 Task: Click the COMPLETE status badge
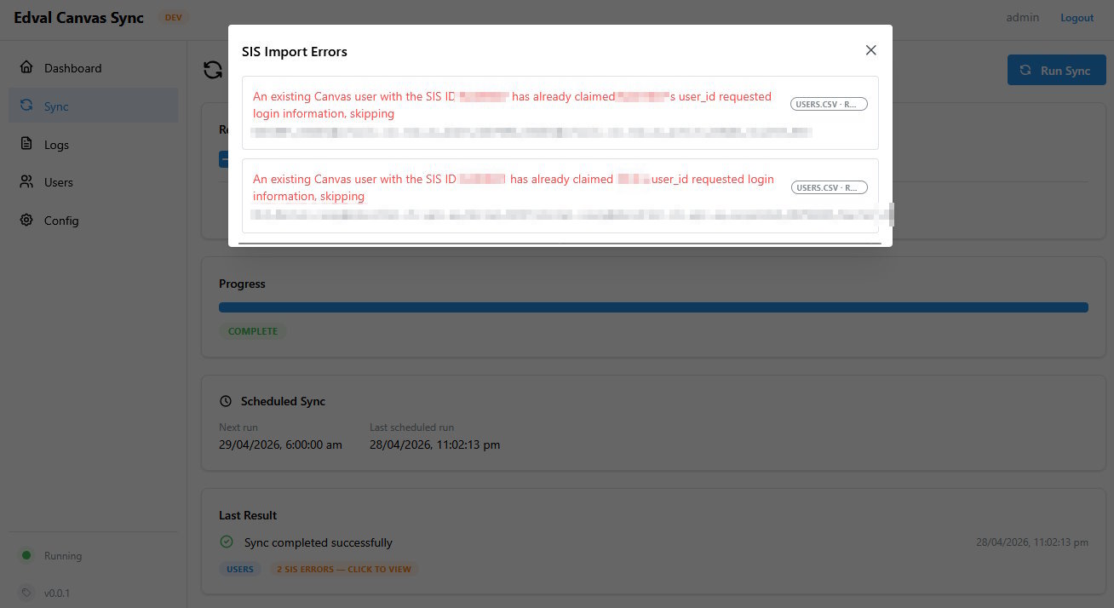[x=253, y=331]
